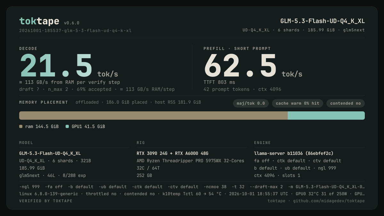Screen dimensions: 384x216
Task: Click the draft n_max 2 69% accepted line
Action: pyautogui.click(x=97, y=89)
